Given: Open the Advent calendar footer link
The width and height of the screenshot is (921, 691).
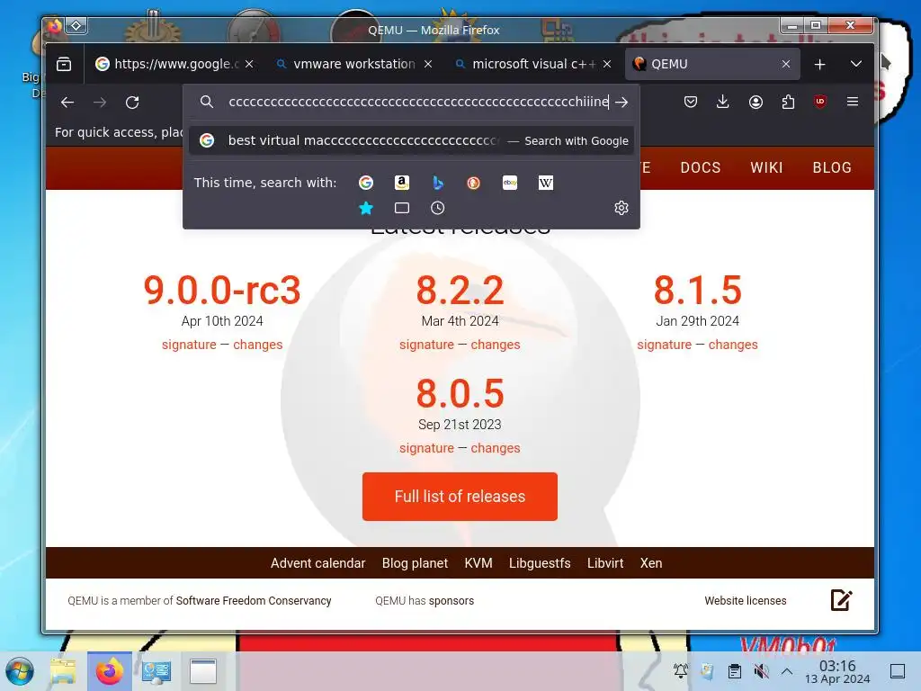Looking at the screenshot, I should tap(317, 563).
